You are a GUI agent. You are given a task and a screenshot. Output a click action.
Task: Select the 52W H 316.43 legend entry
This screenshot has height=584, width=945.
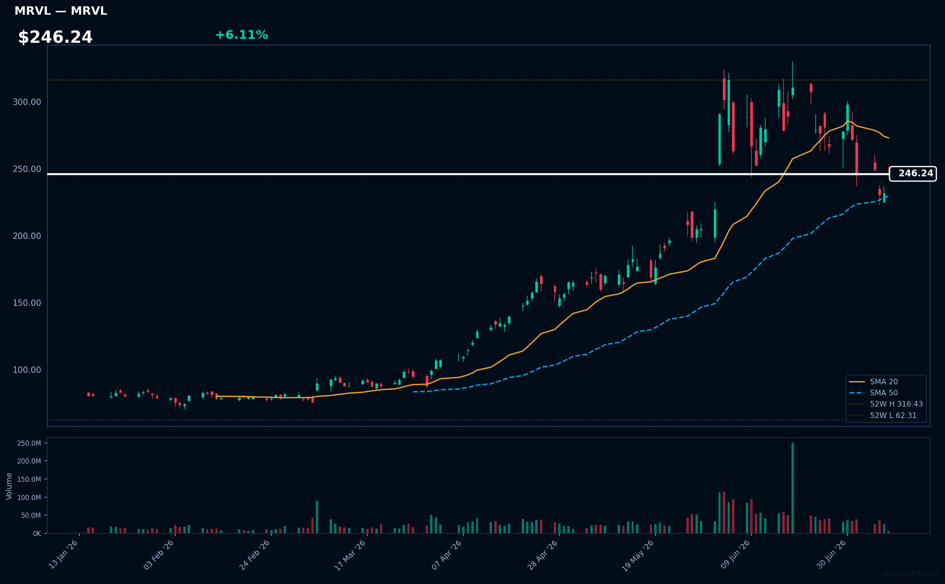[886, 404]
